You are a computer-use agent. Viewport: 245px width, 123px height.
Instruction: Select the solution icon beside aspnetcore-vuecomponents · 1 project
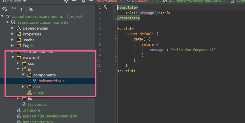click(x=8, y=16)
